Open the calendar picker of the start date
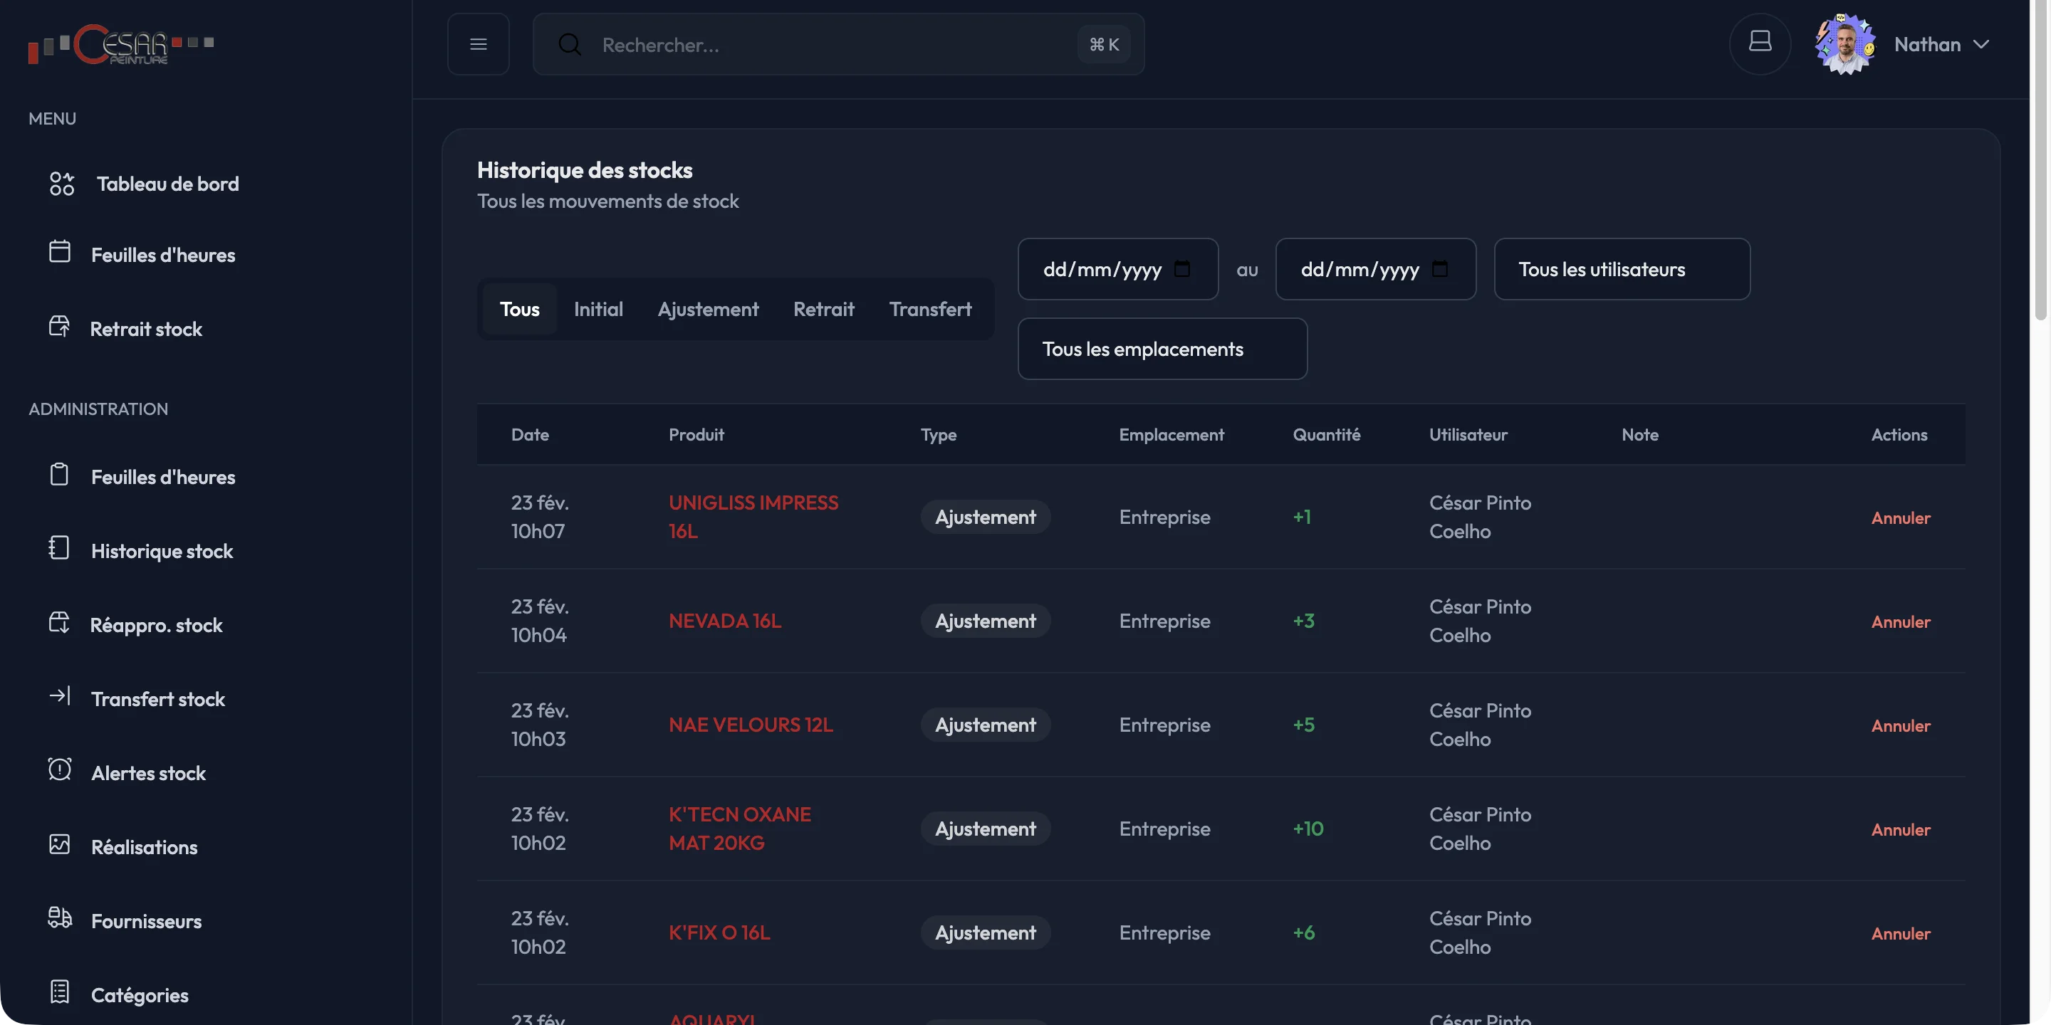2051x1025 pixels. [1182, 269]
